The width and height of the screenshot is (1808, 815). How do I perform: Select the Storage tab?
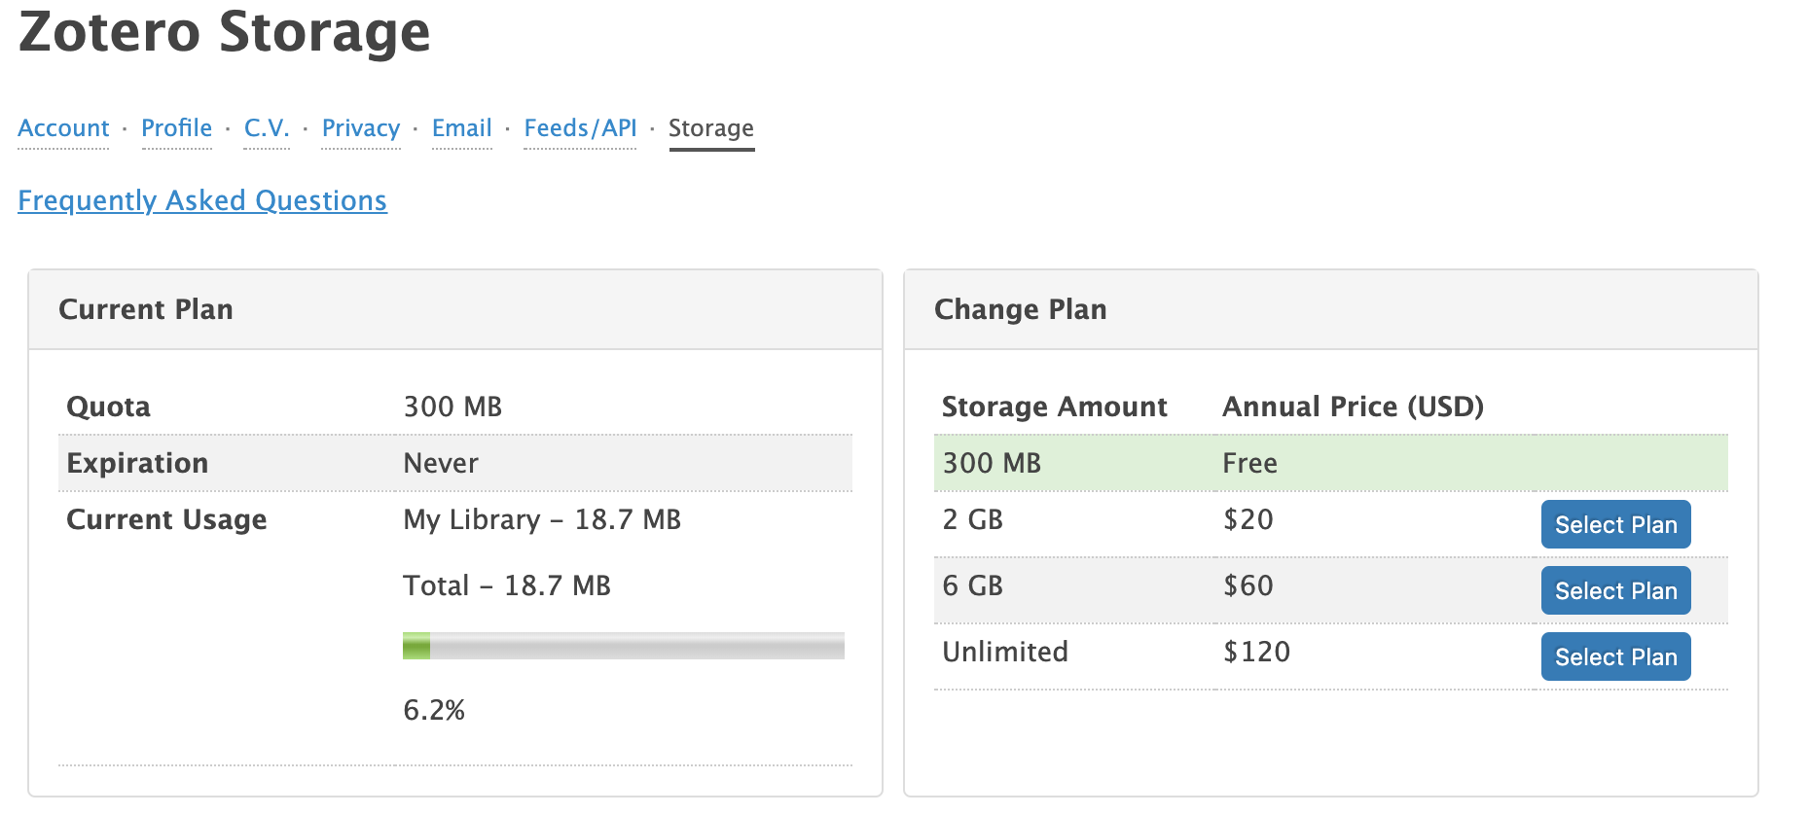point(711,128)
